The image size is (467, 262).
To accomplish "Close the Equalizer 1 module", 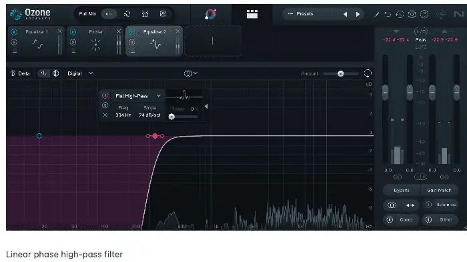I will tap(59, 31).
